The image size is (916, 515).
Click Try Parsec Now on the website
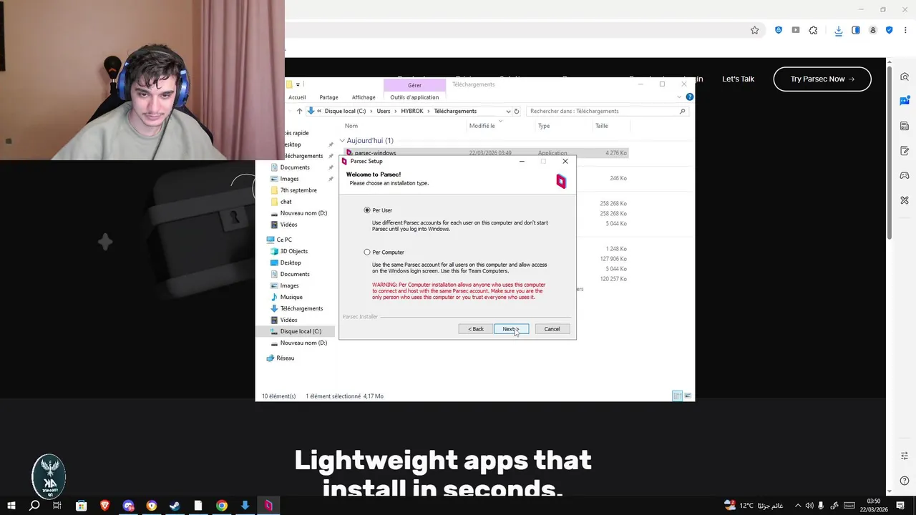822,79
